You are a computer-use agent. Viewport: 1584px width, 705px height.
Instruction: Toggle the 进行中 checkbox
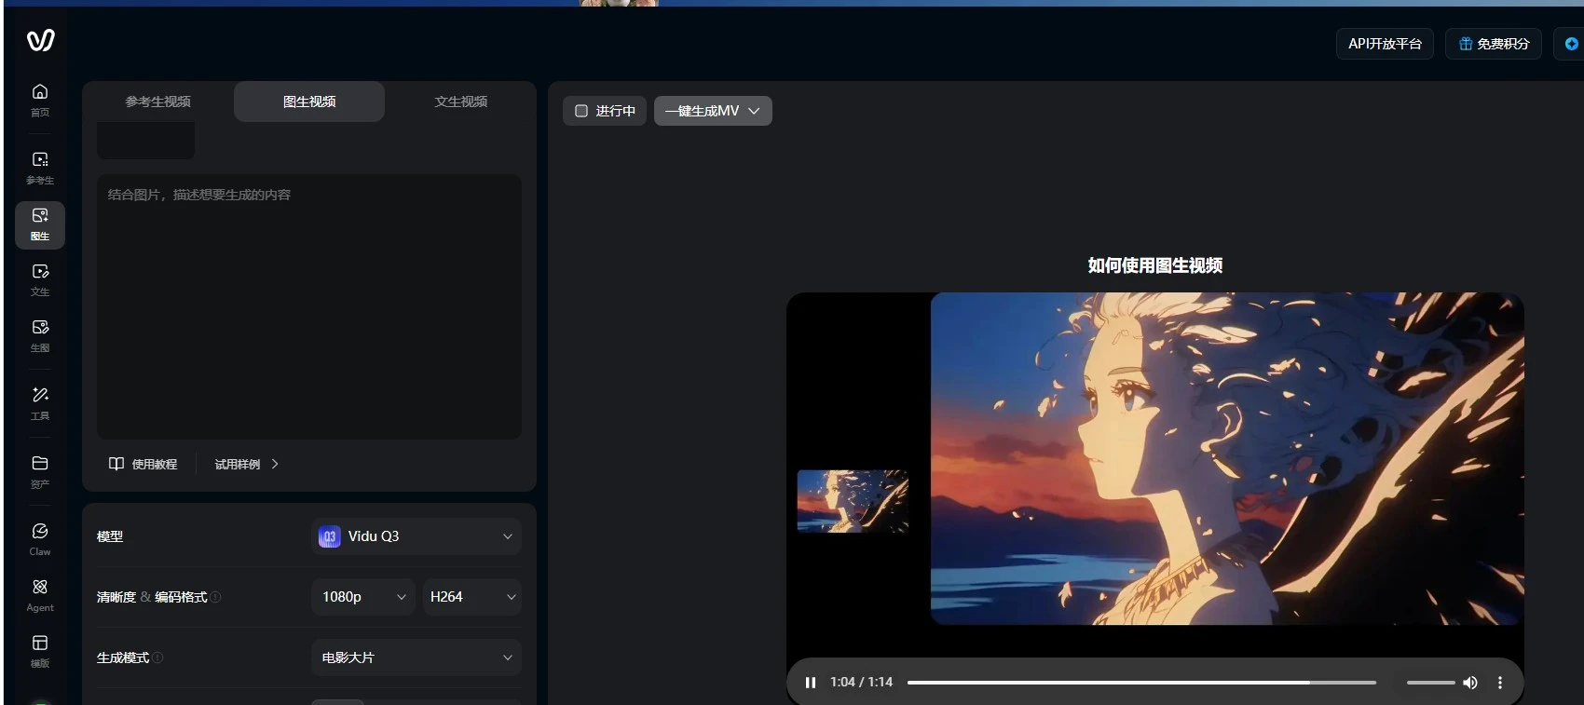tap(581, 111)
